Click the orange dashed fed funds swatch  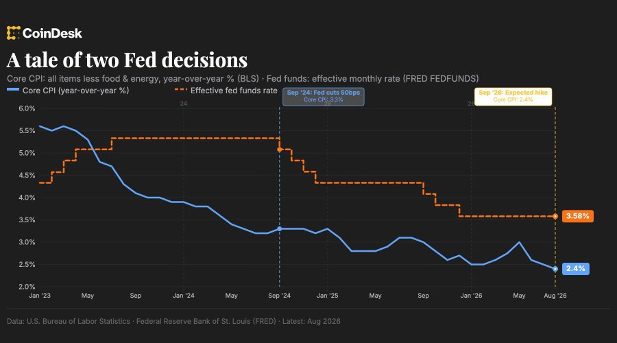click(180, 90)
